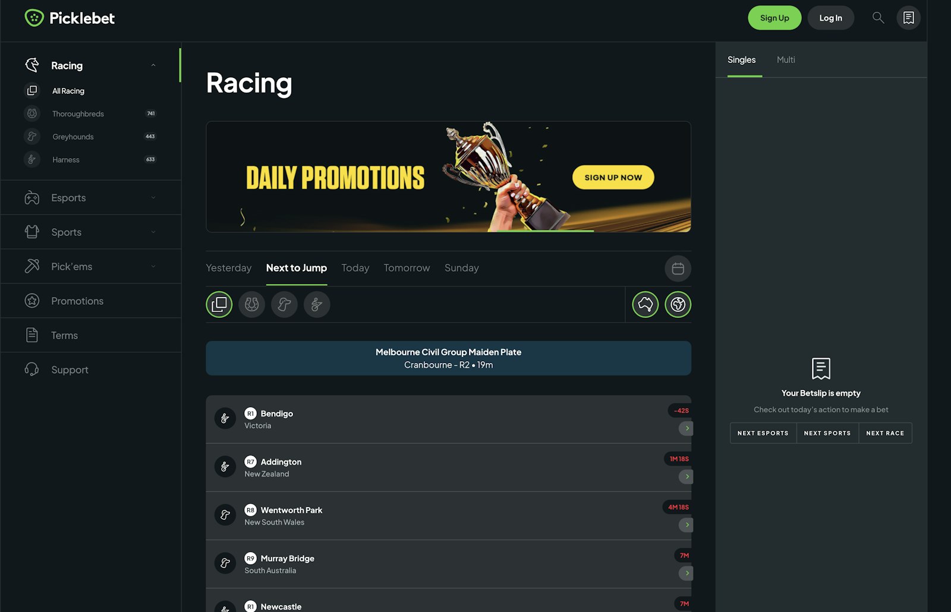Select the All Racing filter icon
This screenshot has height=612, width=951.
219,304
